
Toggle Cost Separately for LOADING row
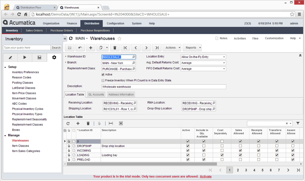(222, 155)
